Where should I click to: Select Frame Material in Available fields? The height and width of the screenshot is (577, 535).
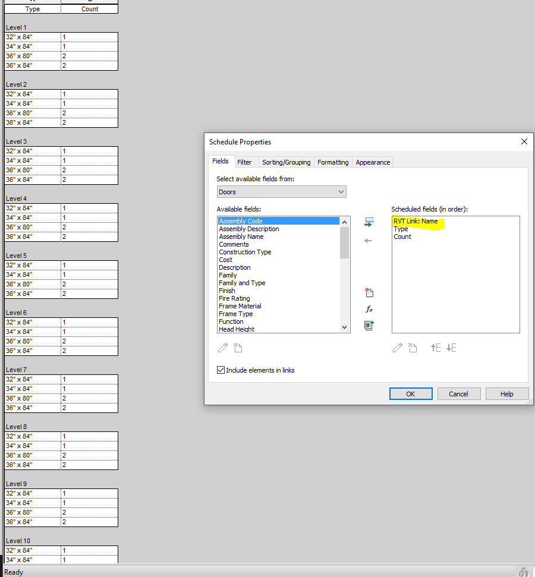(x=279, y=306)
